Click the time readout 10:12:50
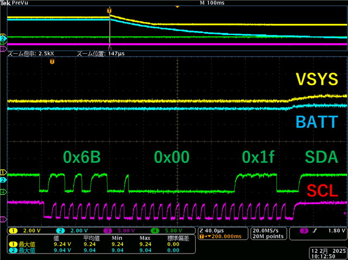Viewport: 348px width, 260px height. click(x=323, y=256)
